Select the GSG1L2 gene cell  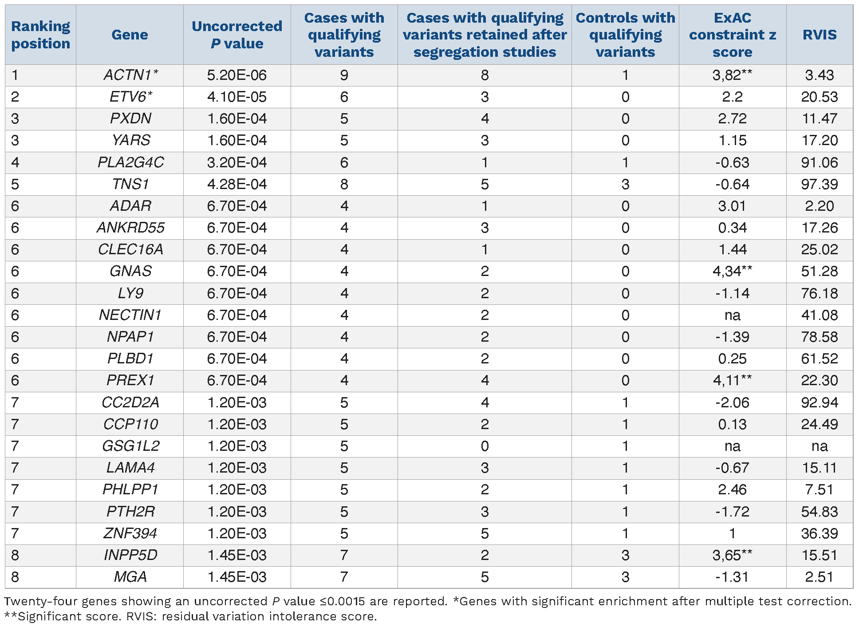click(130, 446)
